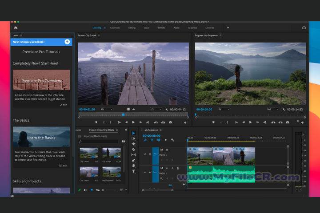Open Project Importing Media panel menu

pos(117,130)
